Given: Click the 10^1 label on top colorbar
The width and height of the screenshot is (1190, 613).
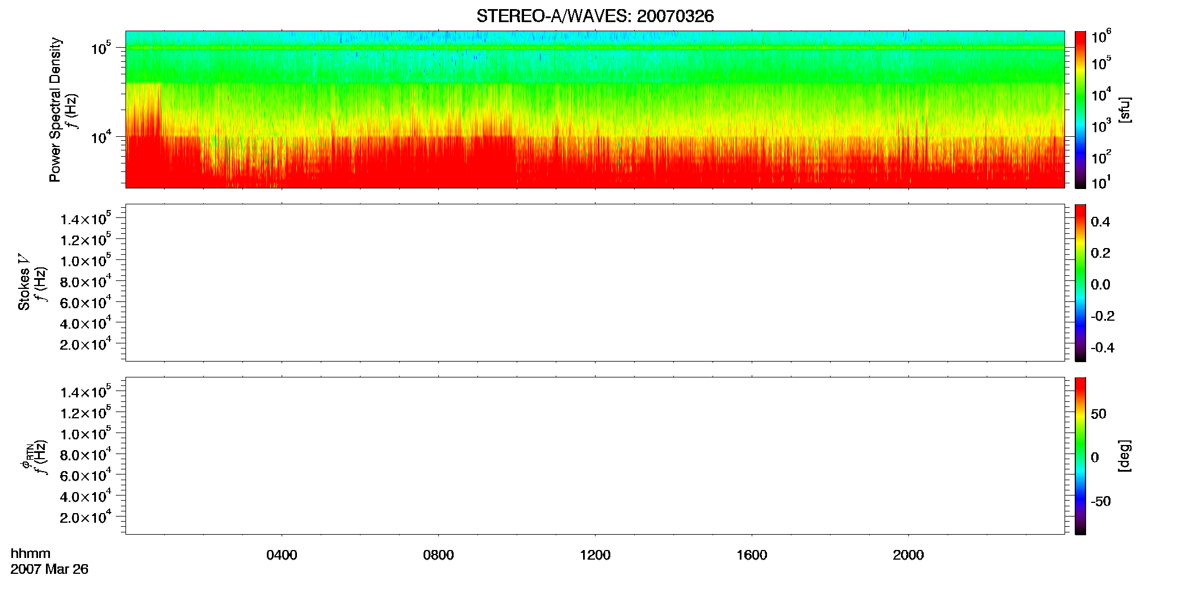Looking at the screenshot, I should (x=1101, y=183).
